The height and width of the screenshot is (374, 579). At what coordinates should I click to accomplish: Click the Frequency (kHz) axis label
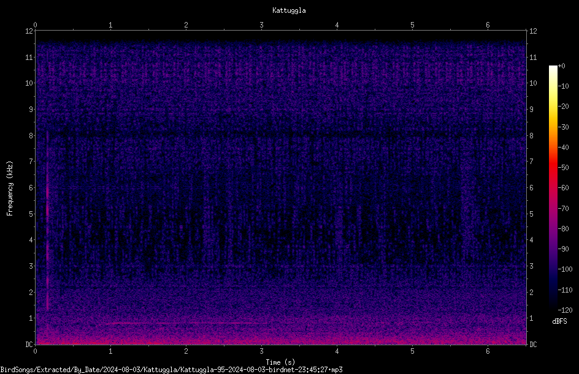coord(10,189)
